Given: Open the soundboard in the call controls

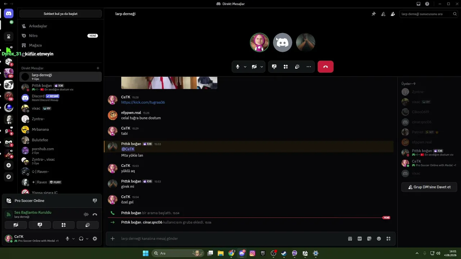Looking at the screenshot, I should [297, 67].
